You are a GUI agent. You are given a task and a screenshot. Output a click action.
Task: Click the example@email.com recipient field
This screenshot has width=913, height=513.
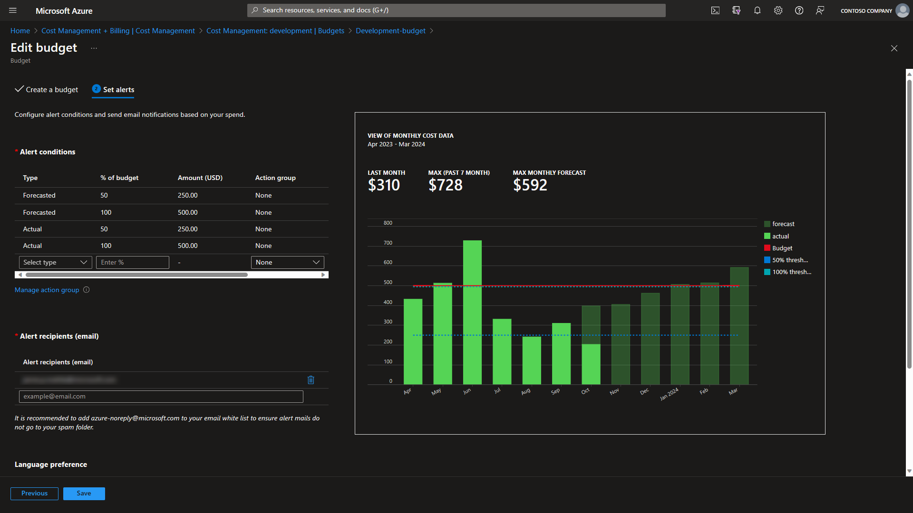161,397
